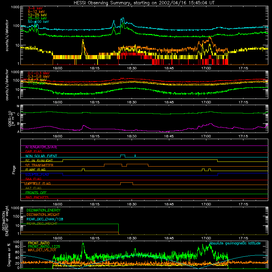The image size is (272, 272).
Task: Select the BAD_PACKETS flag label
Action: click(x=37, y=197)
